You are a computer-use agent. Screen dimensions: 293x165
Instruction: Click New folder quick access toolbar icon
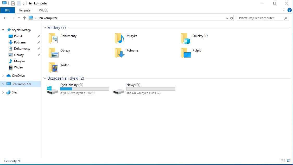19,3
